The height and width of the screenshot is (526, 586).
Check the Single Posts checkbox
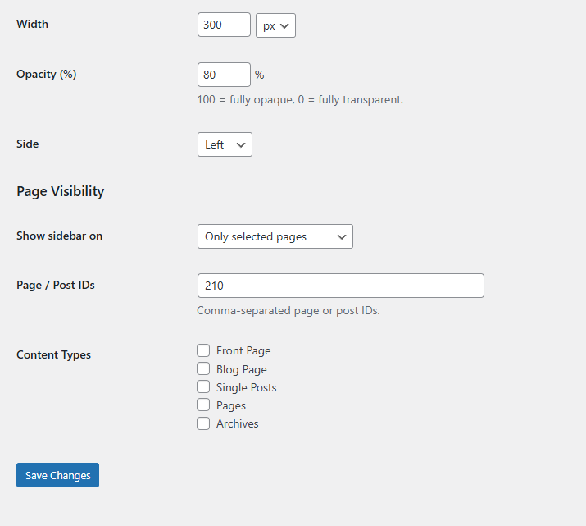[203, 387]
